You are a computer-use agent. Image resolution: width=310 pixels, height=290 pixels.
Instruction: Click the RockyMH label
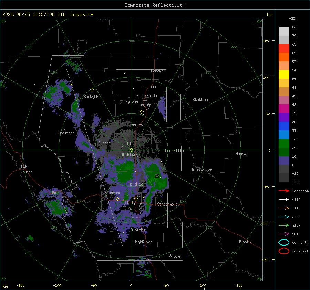91,97
